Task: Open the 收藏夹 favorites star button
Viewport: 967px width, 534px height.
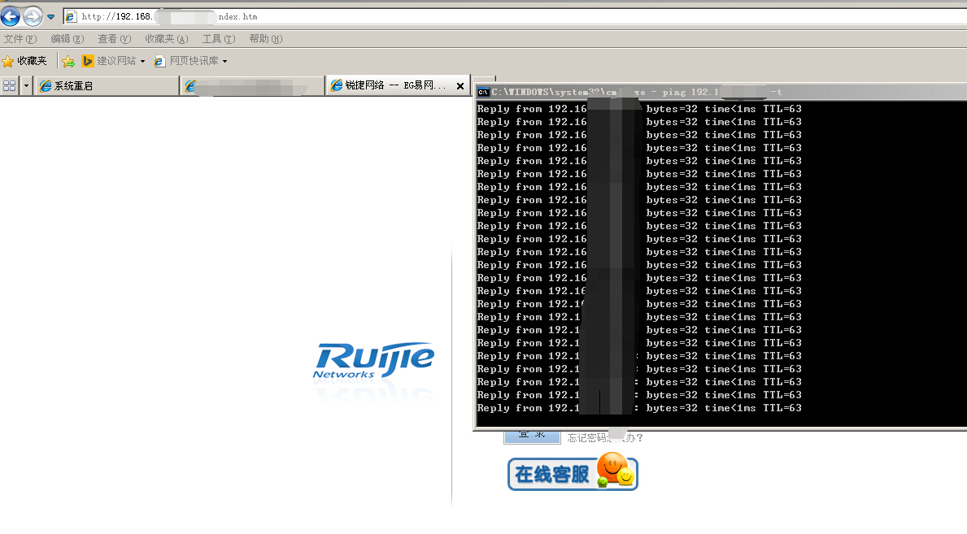Action: coord(24,61)
